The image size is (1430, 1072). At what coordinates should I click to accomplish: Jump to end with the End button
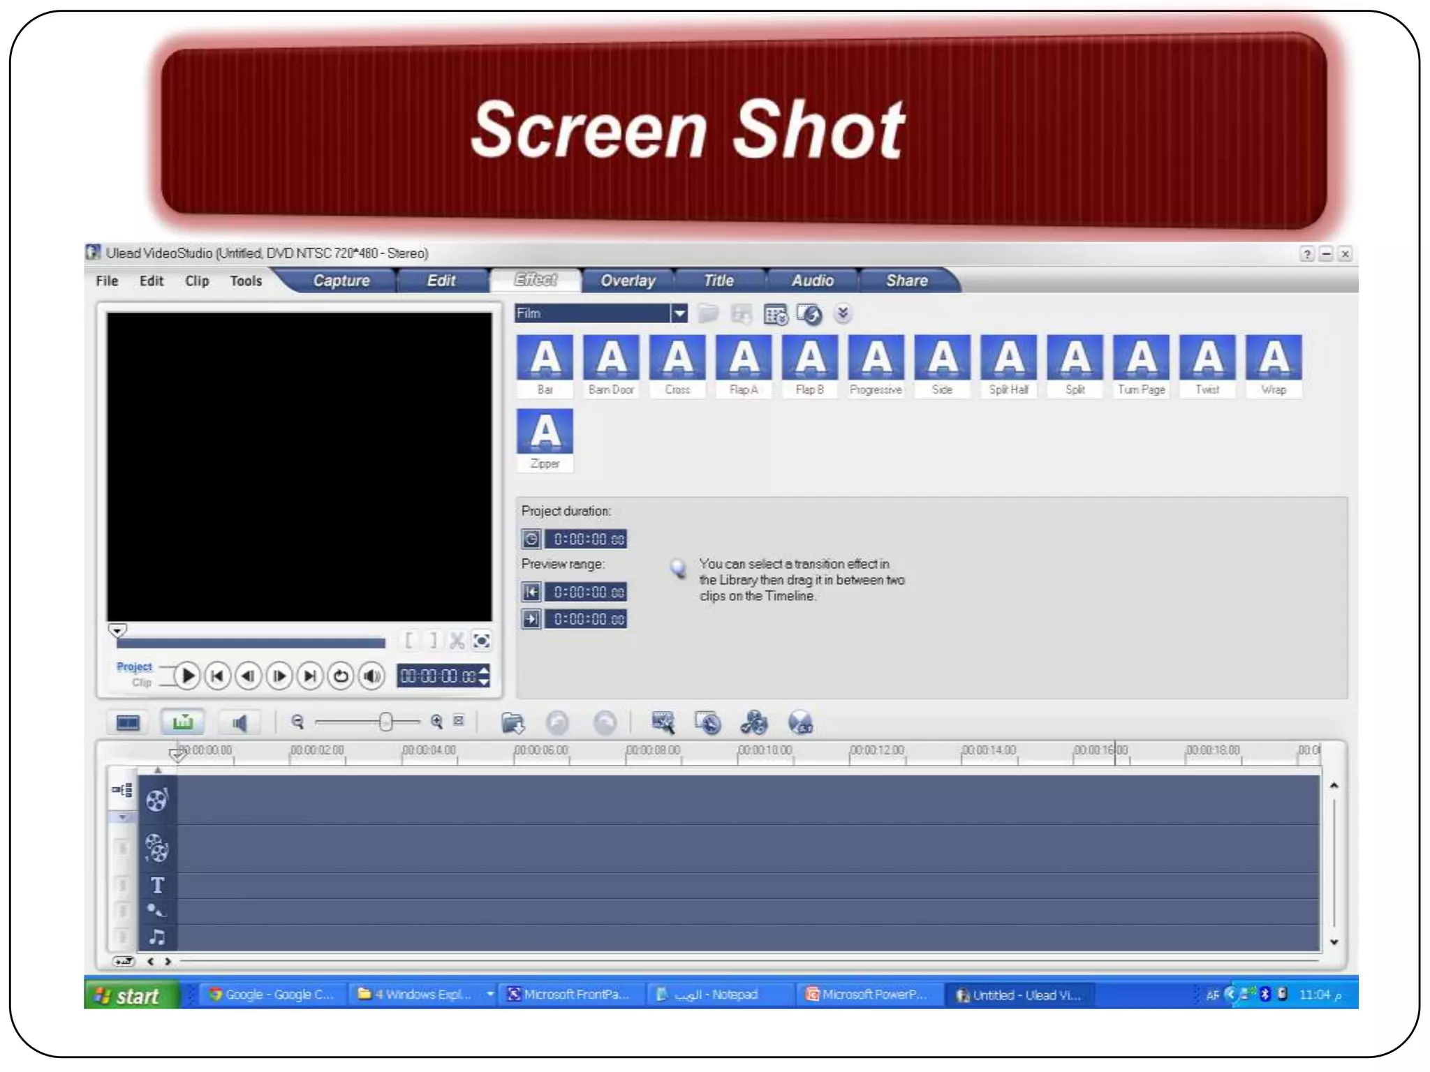(310, 676)
